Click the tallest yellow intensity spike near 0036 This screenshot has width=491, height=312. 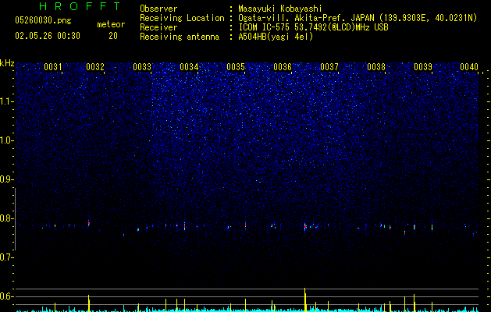click(304, 300)
